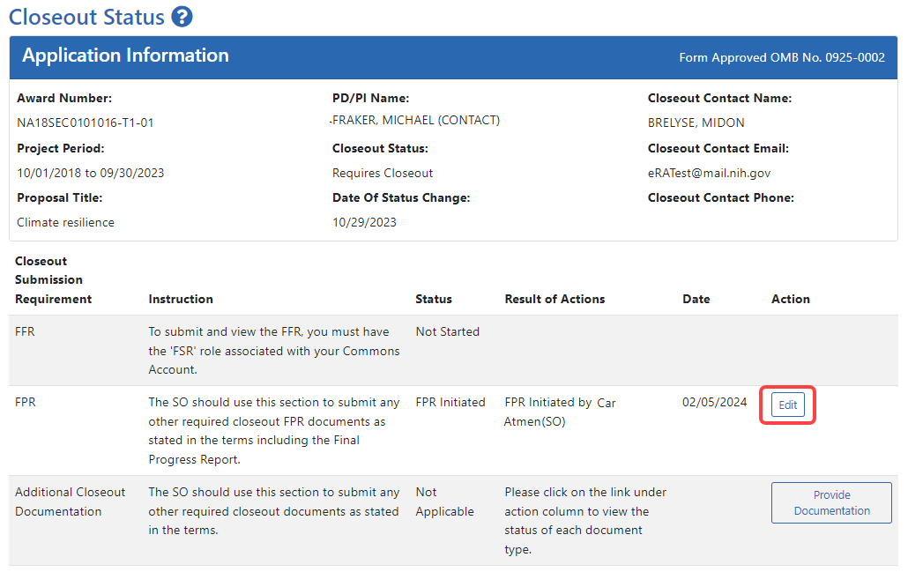Viewport: 908px width, 572px height.
Task: Click the Closeout Status page heading
Action: pyautogui.click(x=86, y=17)
